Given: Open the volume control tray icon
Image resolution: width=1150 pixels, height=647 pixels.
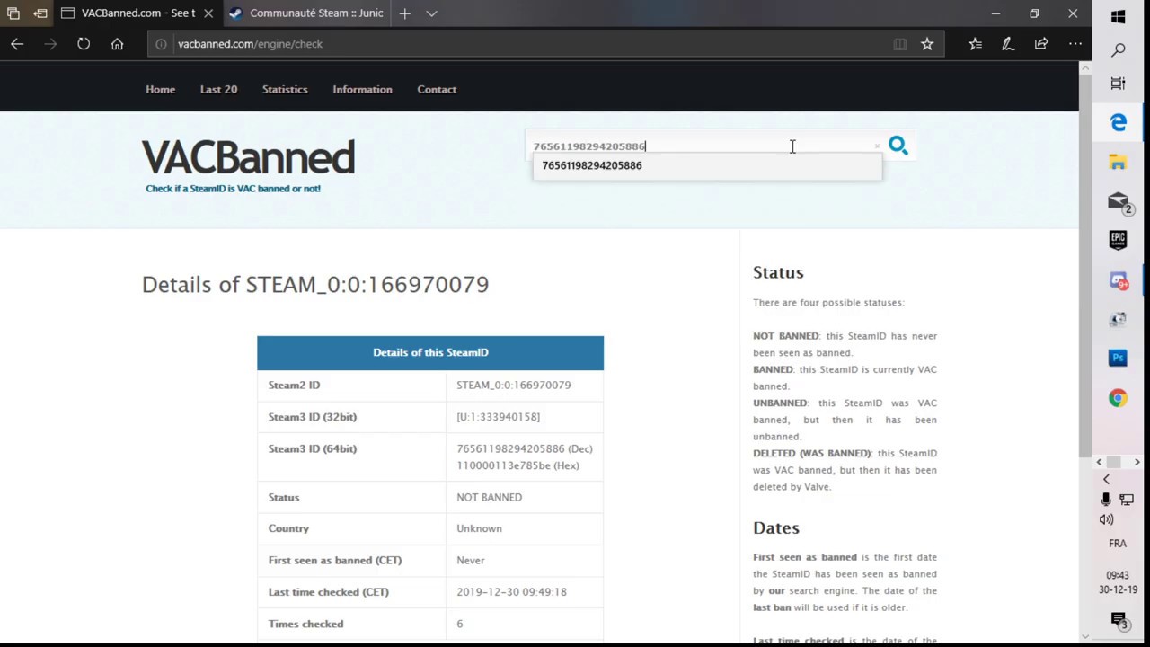Looking at the screenshot, I should coord(1106,519).
